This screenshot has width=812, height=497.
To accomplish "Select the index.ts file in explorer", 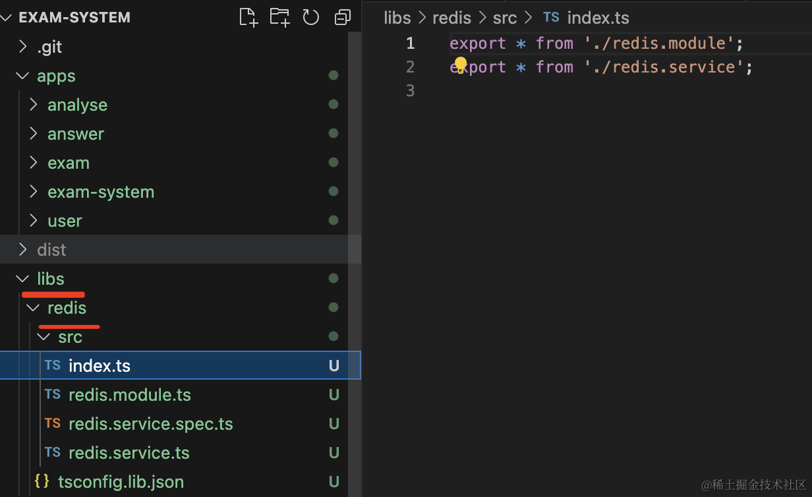I will pos(99,366).
